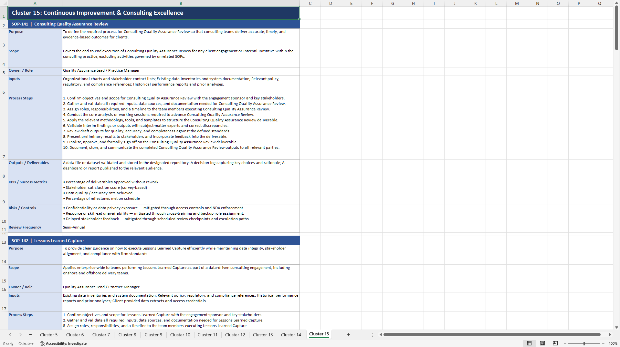Open sheet tab options dots

point(373,335)
